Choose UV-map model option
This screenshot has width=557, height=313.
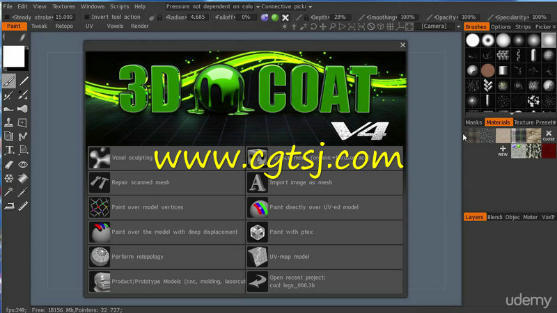point(324,257)
